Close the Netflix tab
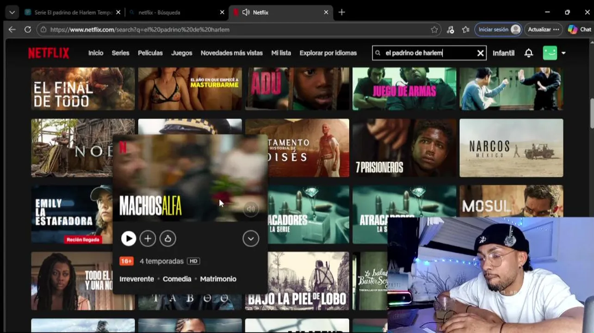Viewport: 594px width, 333px height. (326, 12)
